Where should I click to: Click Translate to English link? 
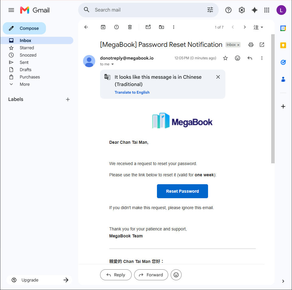[132, 92]
